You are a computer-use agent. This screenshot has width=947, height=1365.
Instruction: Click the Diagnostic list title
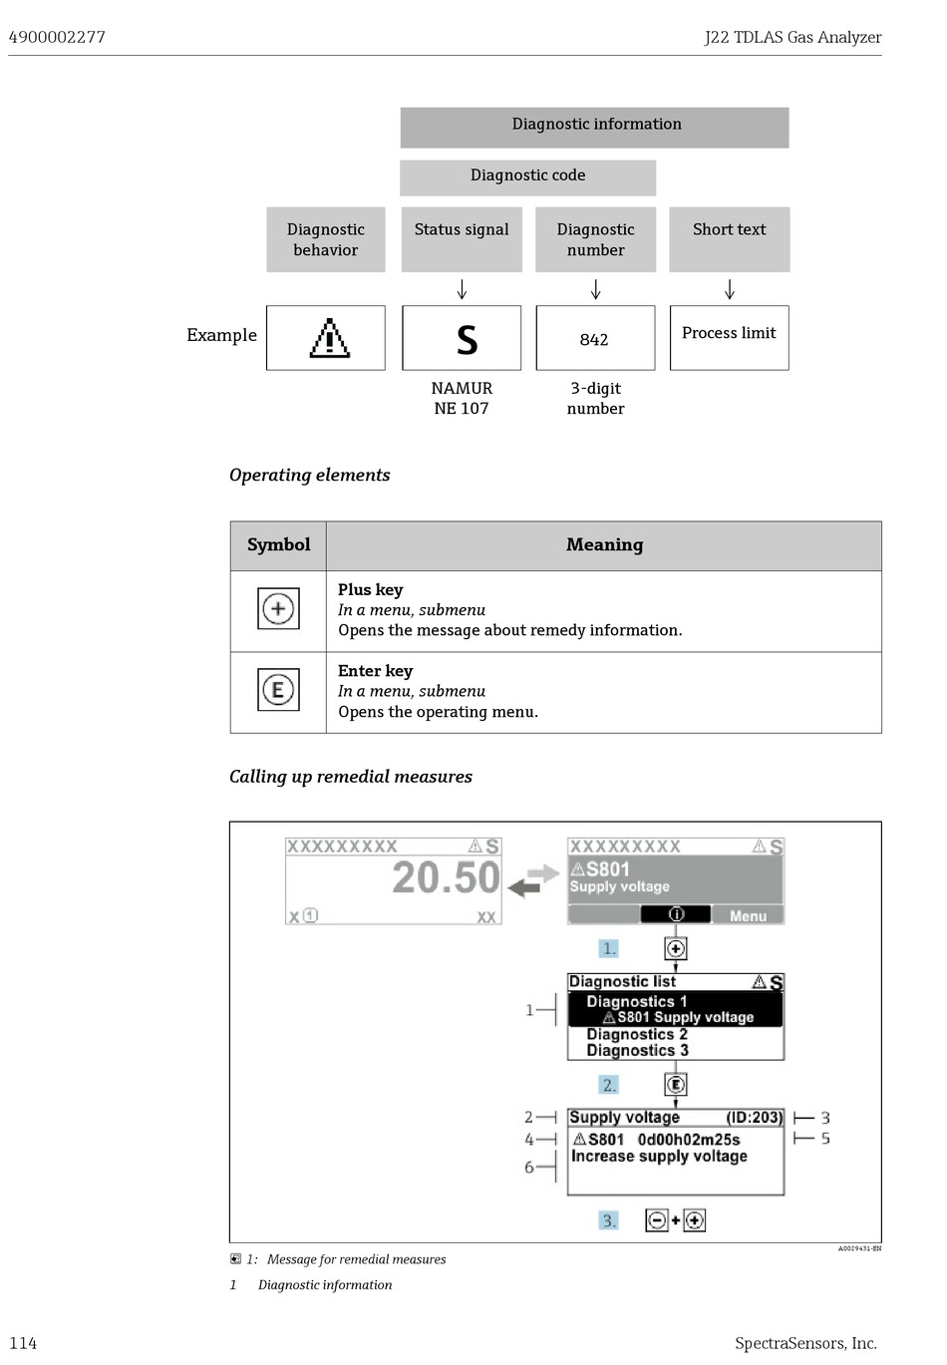click(x=622, y=981)
